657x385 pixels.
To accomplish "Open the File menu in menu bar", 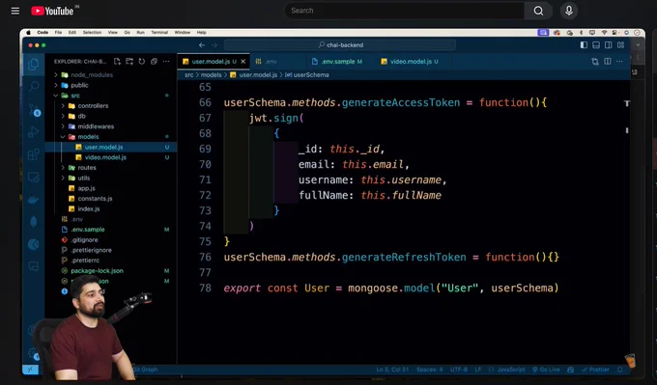I will pos(58,32).
